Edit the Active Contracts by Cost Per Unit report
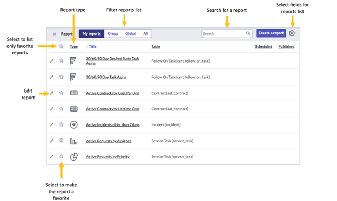Image resolution: width=337 pixels, height=201 pixels. click(x=52, y=93)
